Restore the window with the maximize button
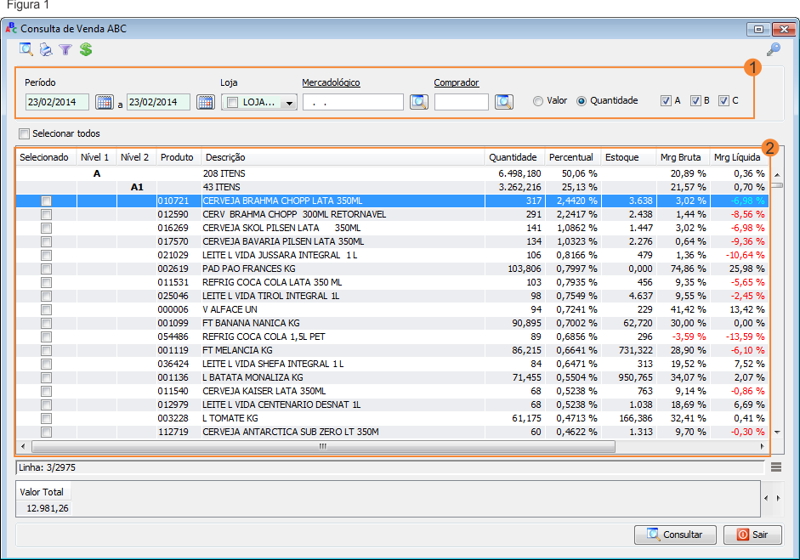 pos(758,29)
